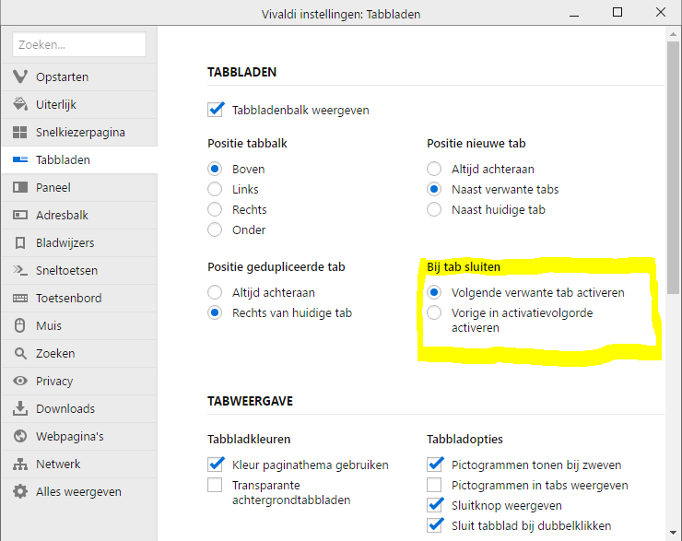Select Rechts van huidige tab option
The image size is (682, 541).
click(x=215, y=312)
